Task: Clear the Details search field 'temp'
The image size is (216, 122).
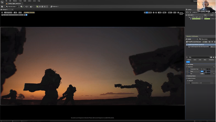Action: 187,57
